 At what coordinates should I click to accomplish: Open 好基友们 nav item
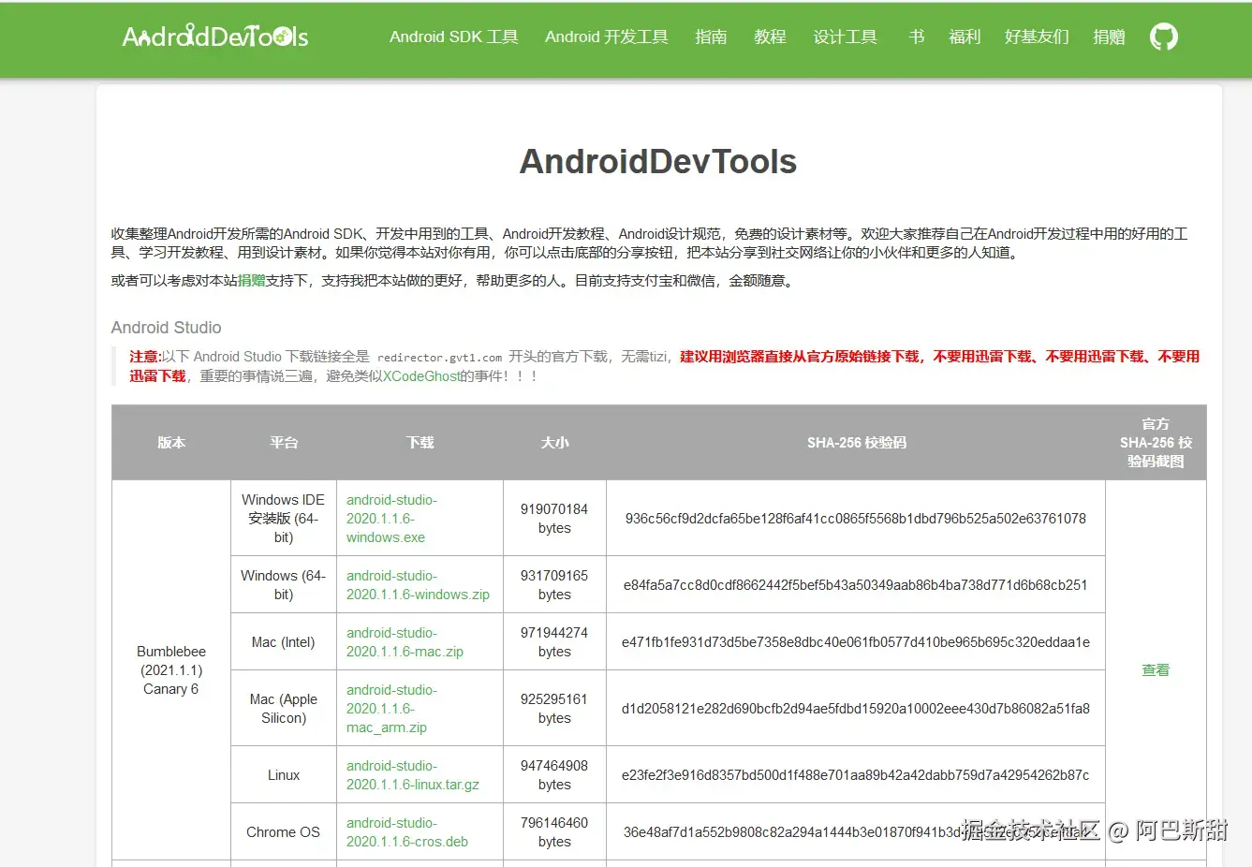[x=1037, y=37]
